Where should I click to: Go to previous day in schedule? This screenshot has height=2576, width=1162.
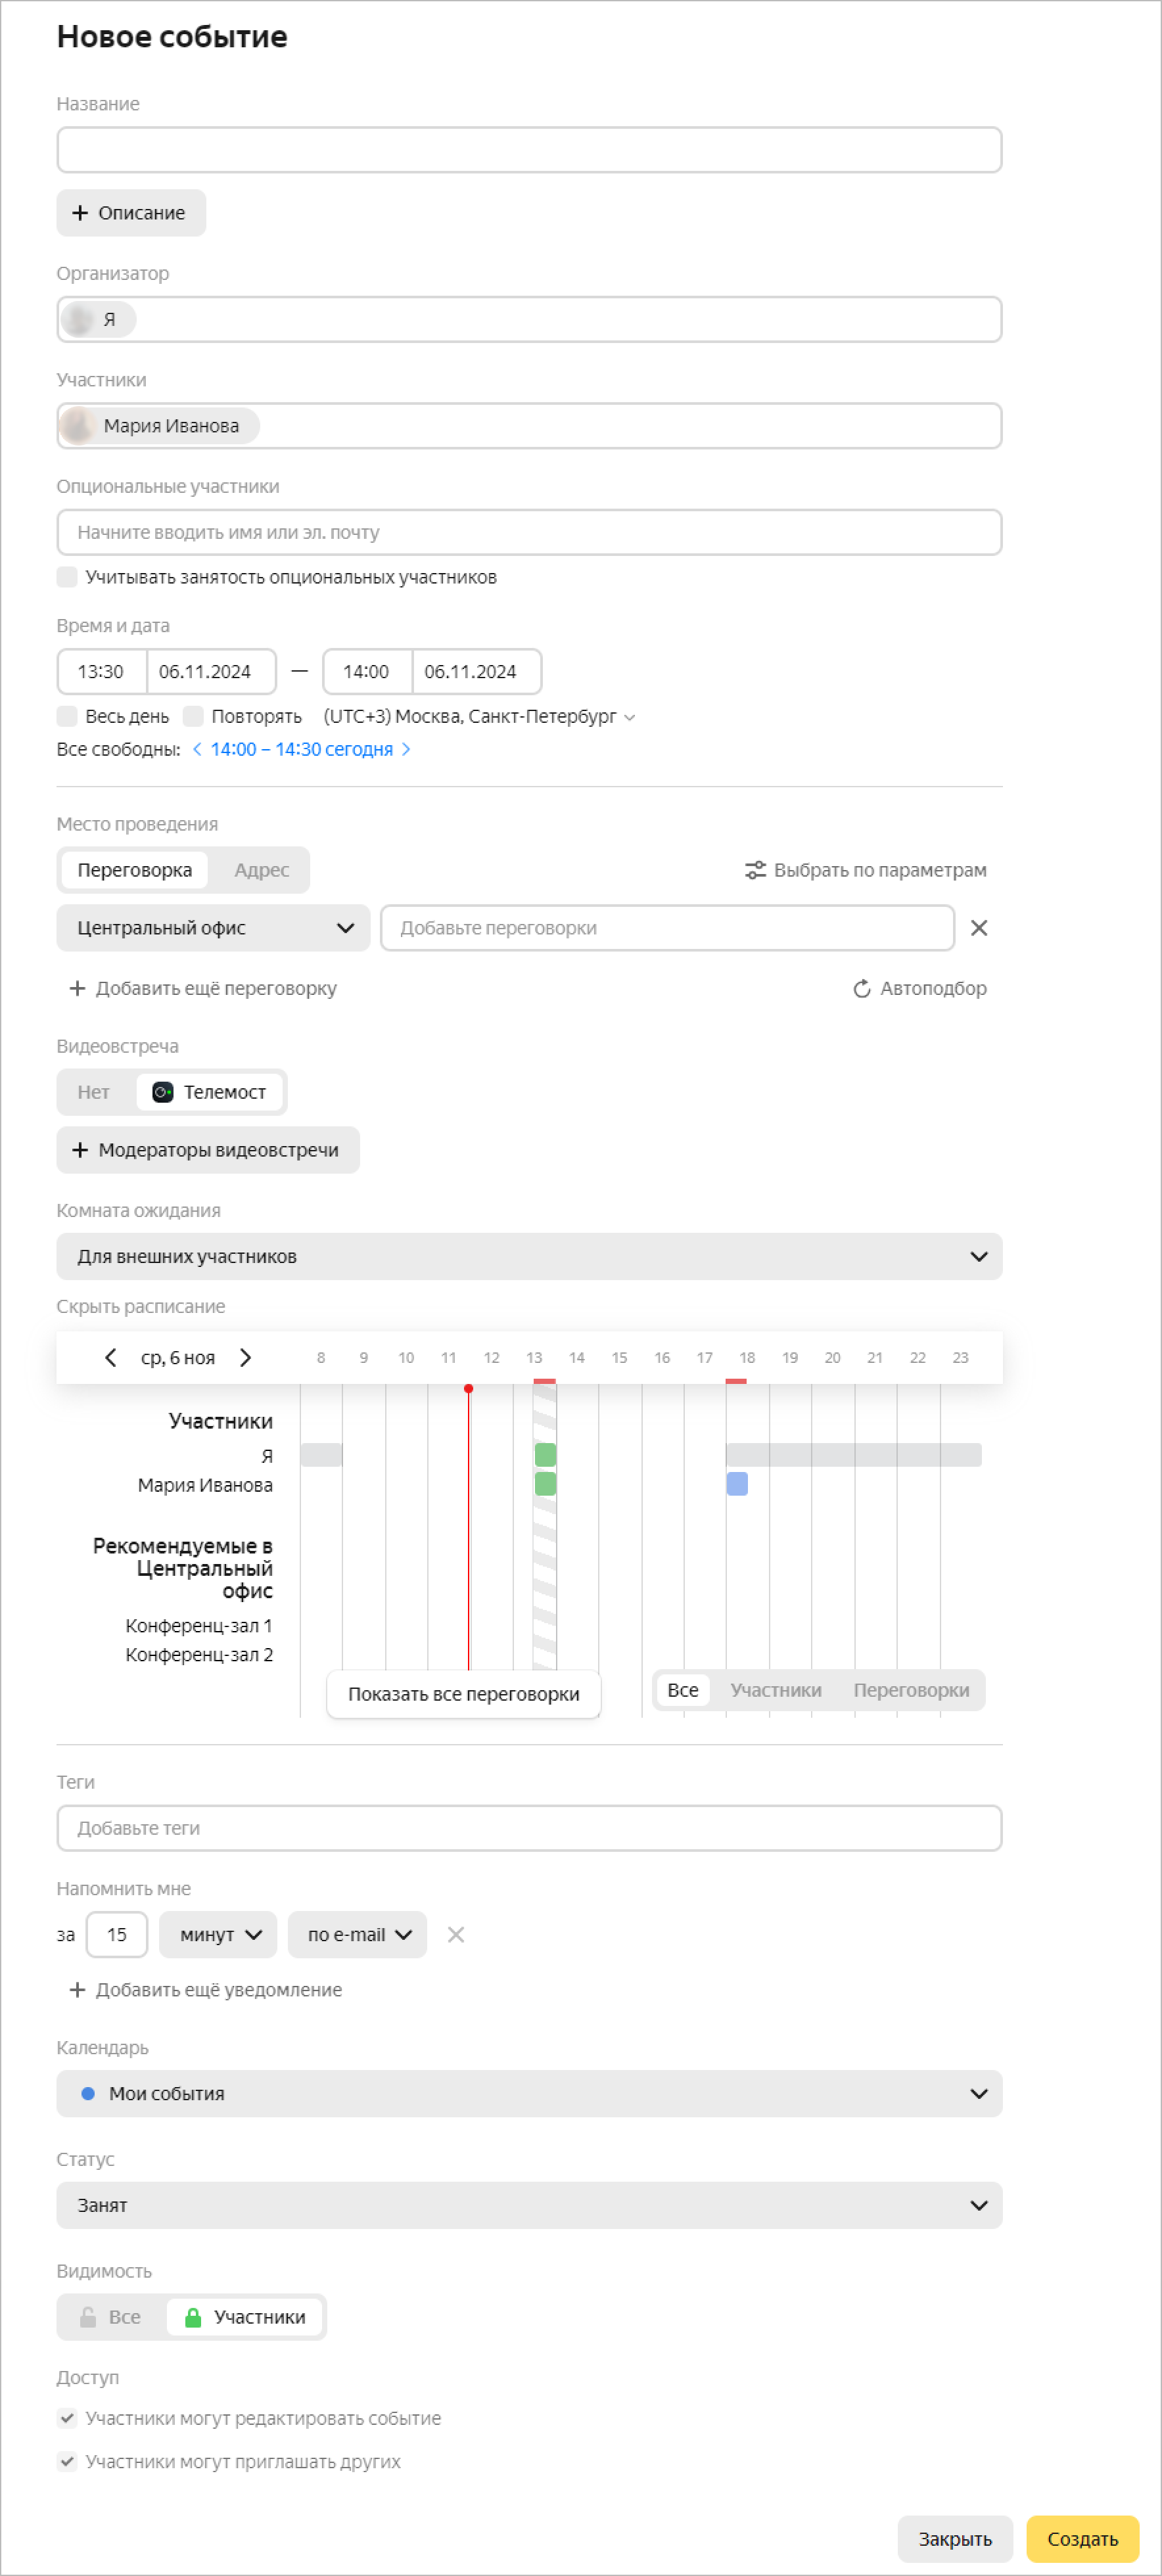111,1357
